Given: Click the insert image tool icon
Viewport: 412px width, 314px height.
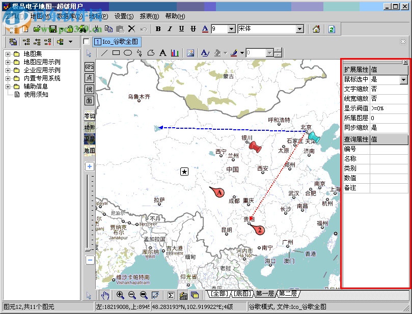Looking at the screenshot, I should point(190,53).
